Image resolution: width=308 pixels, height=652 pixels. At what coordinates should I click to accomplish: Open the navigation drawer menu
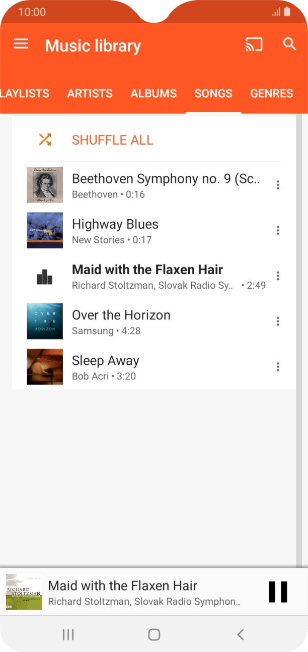coord(21,44)
